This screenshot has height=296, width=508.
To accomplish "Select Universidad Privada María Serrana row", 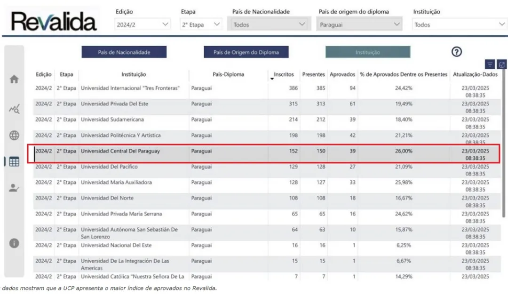I will click(x=267, y=217).
